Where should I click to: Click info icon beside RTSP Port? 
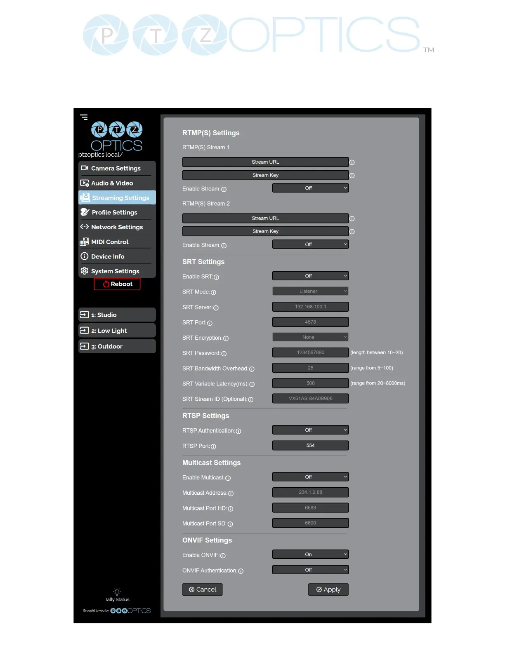214,447
